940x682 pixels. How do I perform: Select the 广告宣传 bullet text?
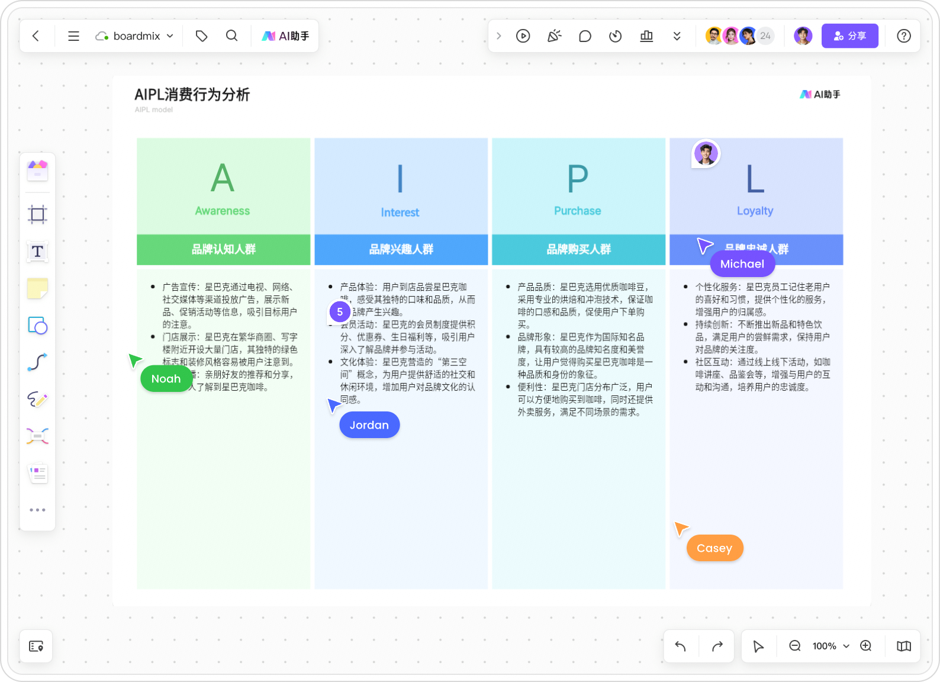[x=230, y=305]
